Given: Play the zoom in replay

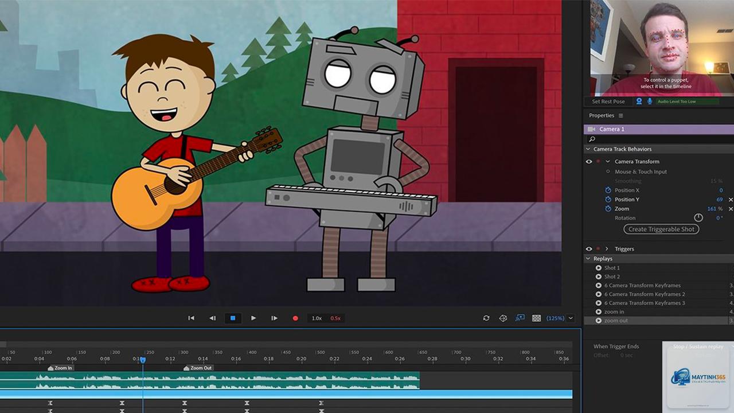Looking at the screenshot, I should (599, 312).
